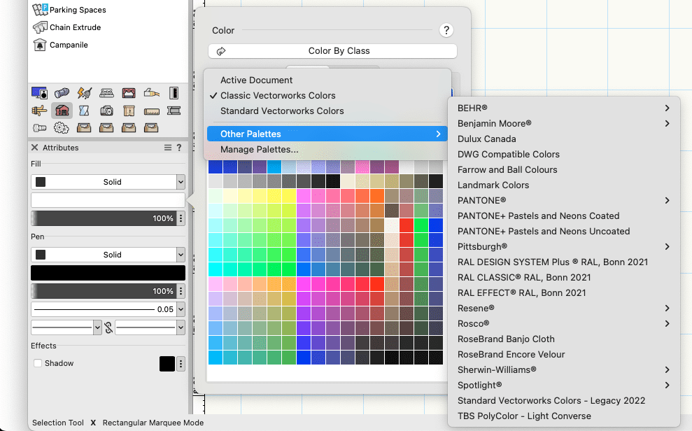
Task: Open Attributes palette help question mark
Action: tap(179, 148)
